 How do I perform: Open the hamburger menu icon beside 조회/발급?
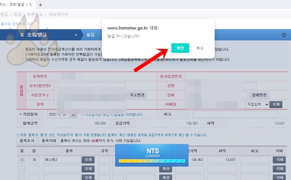pos(22,35)
